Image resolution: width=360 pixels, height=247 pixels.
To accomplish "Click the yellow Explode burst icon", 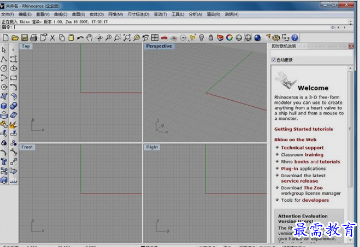I will tap(13, 125).
